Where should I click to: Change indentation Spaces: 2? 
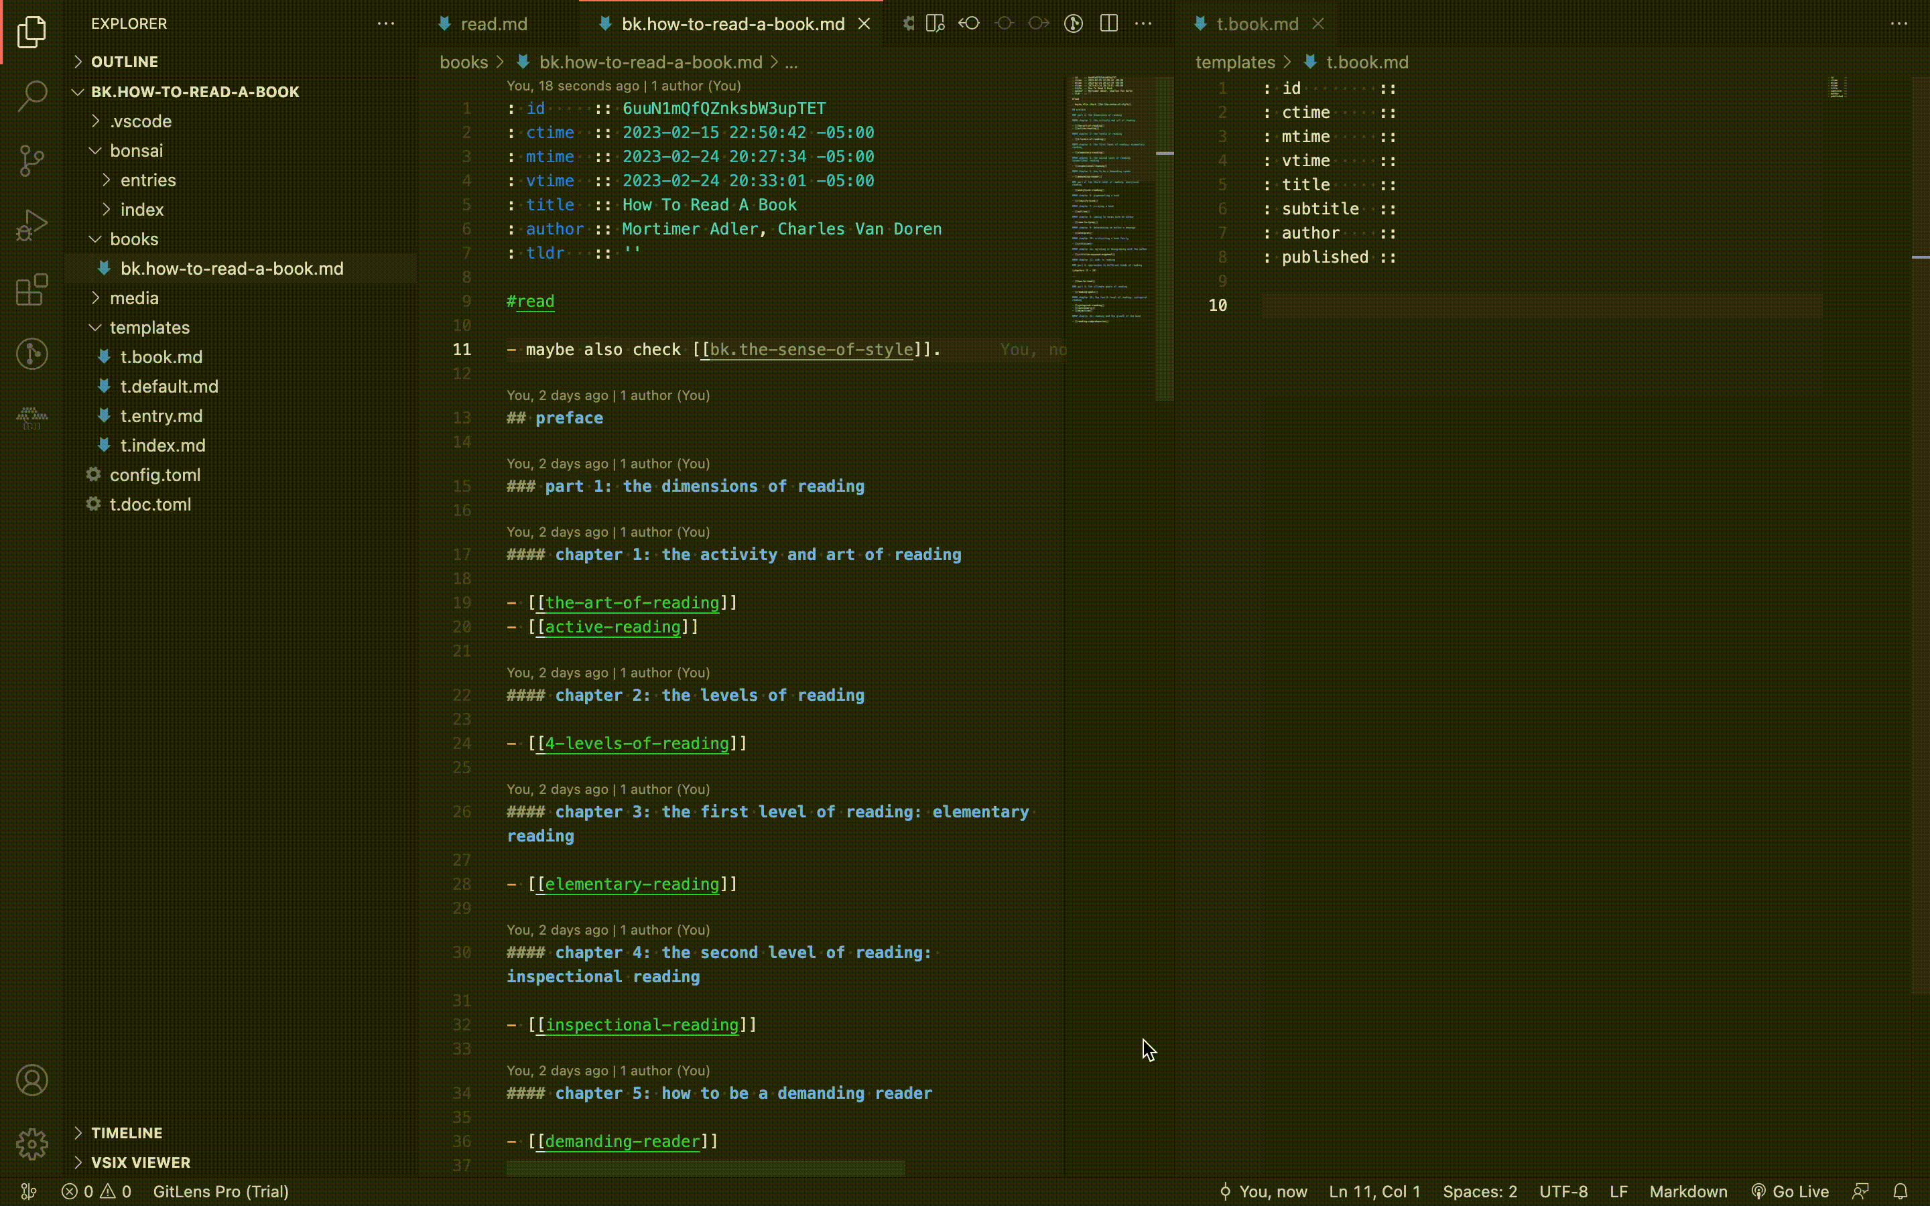tap(1480, 1191)
